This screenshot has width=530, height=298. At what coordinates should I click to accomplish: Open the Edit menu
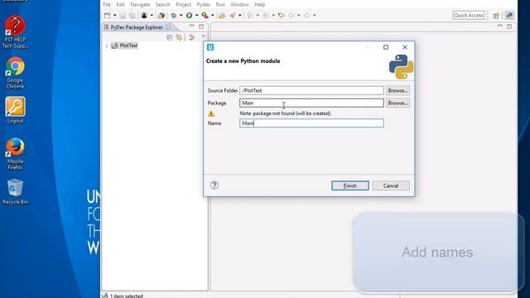[120, 4]
